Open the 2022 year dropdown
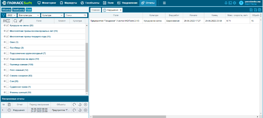The image size is (263, 118). click(11, 15)
